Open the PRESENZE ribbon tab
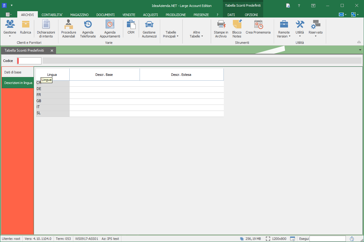Screen dimensions: 364x242 [x=201, y=15]
